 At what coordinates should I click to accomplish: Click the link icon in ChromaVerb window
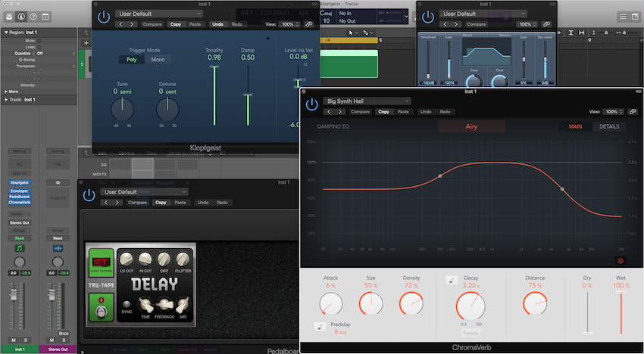pyautogui.click(x=633, y=112)
